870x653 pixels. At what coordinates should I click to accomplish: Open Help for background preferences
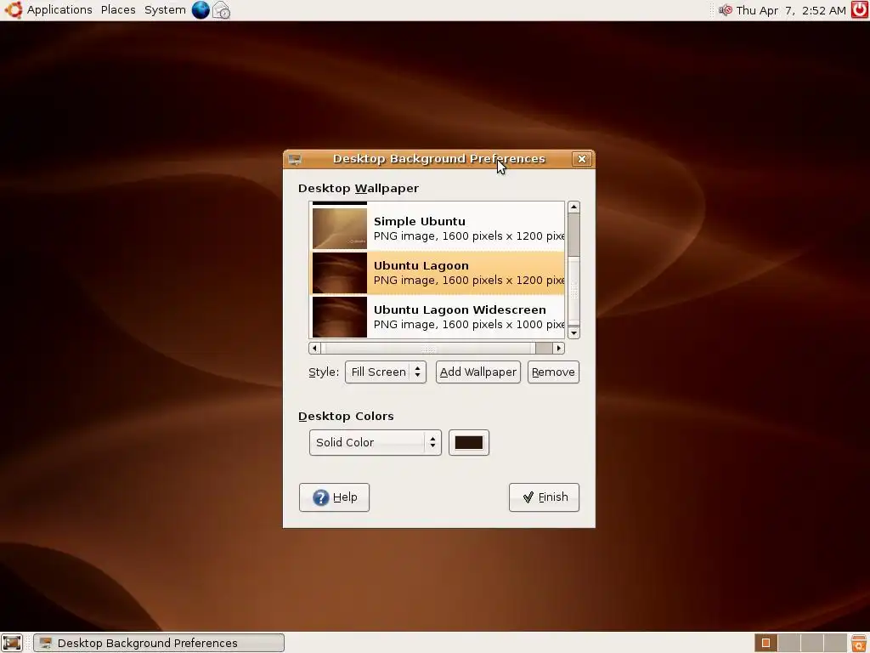[334, 497]
